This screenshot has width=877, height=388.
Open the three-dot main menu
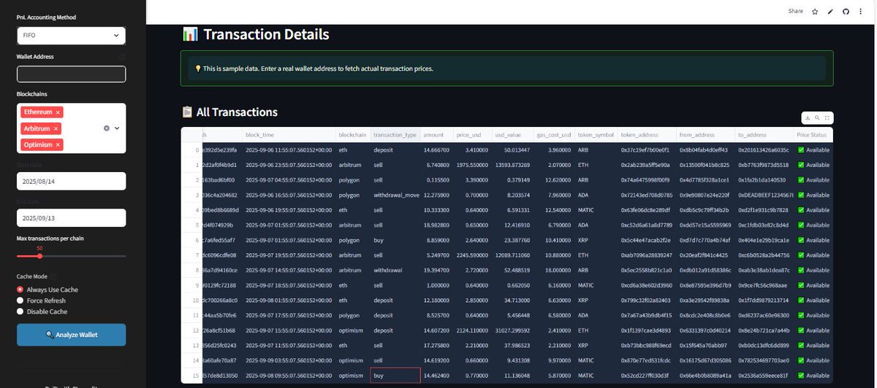tap(862, 11)
